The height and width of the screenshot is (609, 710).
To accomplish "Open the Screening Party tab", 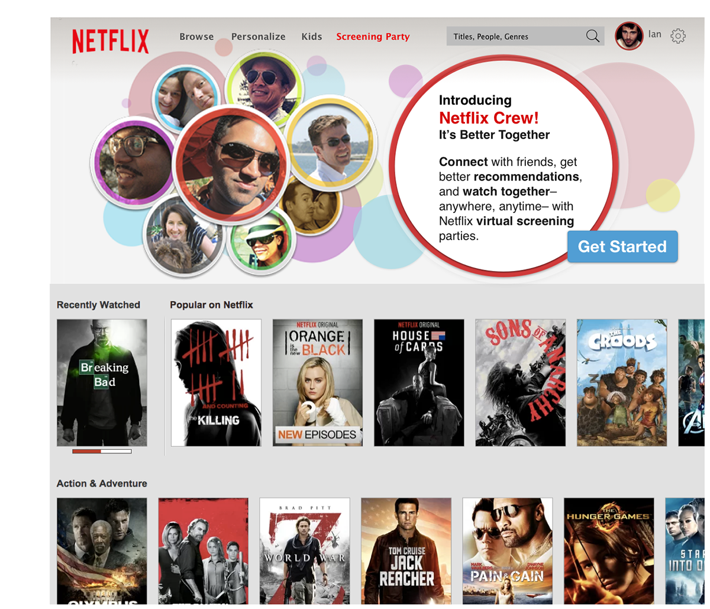I will pyautogui.click(x=373, y=37).
